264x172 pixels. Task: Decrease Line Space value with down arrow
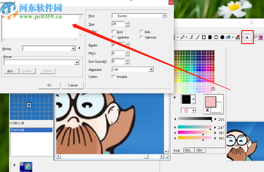(x=127, y=63)
